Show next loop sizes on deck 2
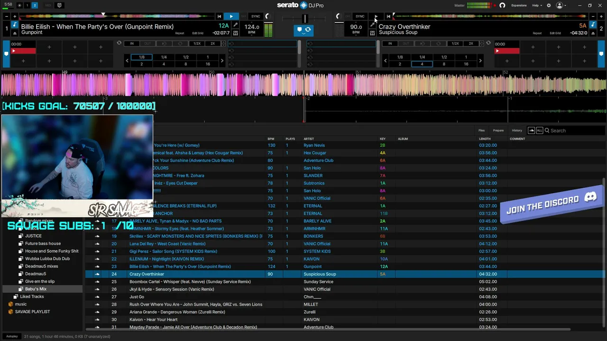This screenshot has height=341, width=607. tap(480, 61)
